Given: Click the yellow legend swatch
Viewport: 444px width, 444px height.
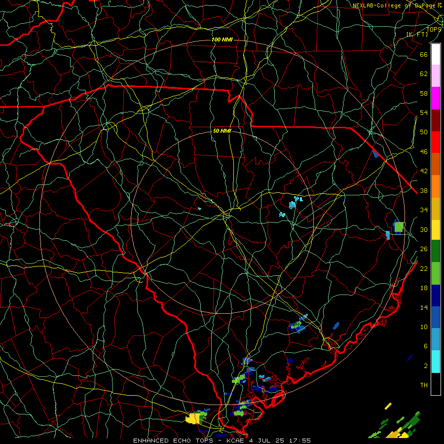Looking at the screenshot, I should pyautogui.click(x=436, y=229).
